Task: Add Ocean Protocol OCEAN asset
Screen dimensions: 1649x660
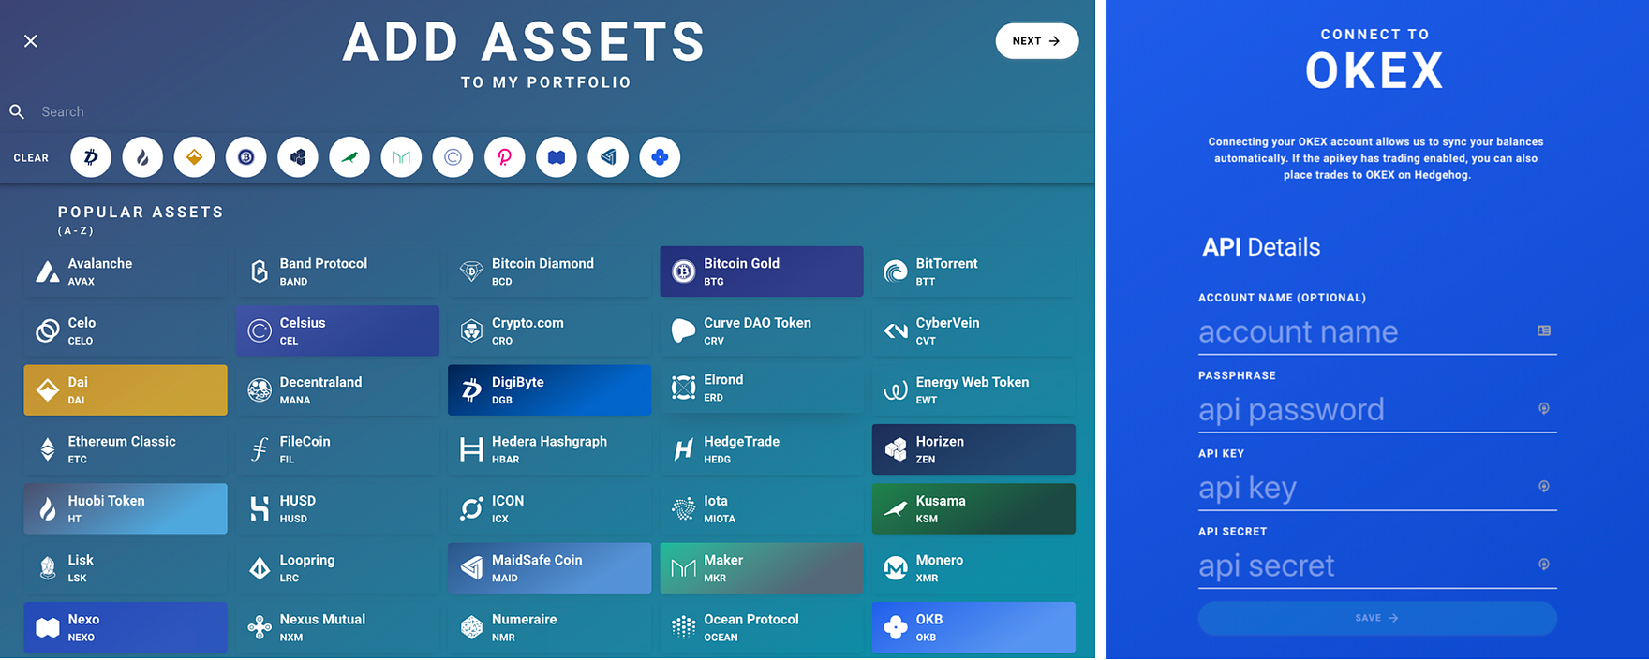Action: click(762, 627)
